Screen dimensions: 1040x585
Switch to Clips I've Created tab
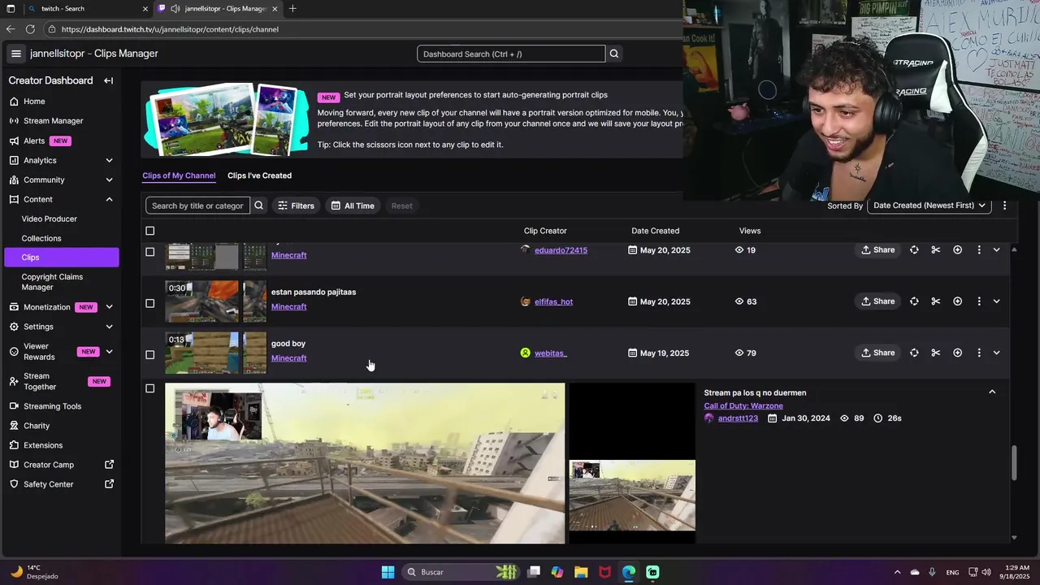pos(259,175)
